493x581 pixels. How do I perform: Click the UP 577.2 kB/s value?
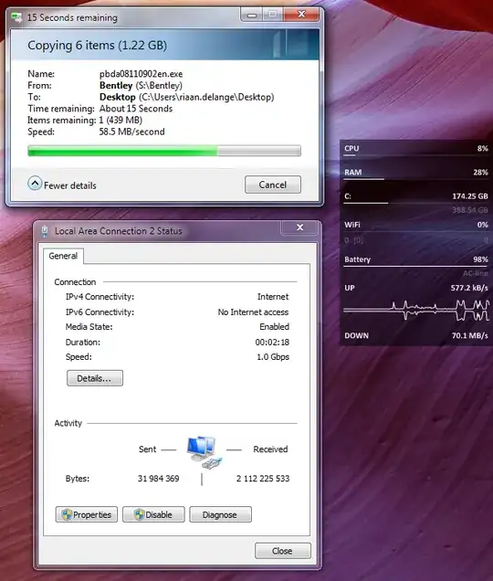tap(469, 288)
